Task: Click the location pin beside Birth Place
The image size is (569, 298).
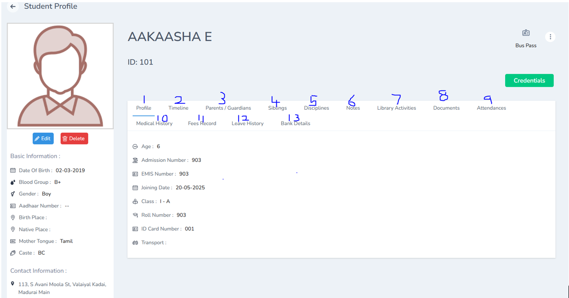Action: coord(12,217)
